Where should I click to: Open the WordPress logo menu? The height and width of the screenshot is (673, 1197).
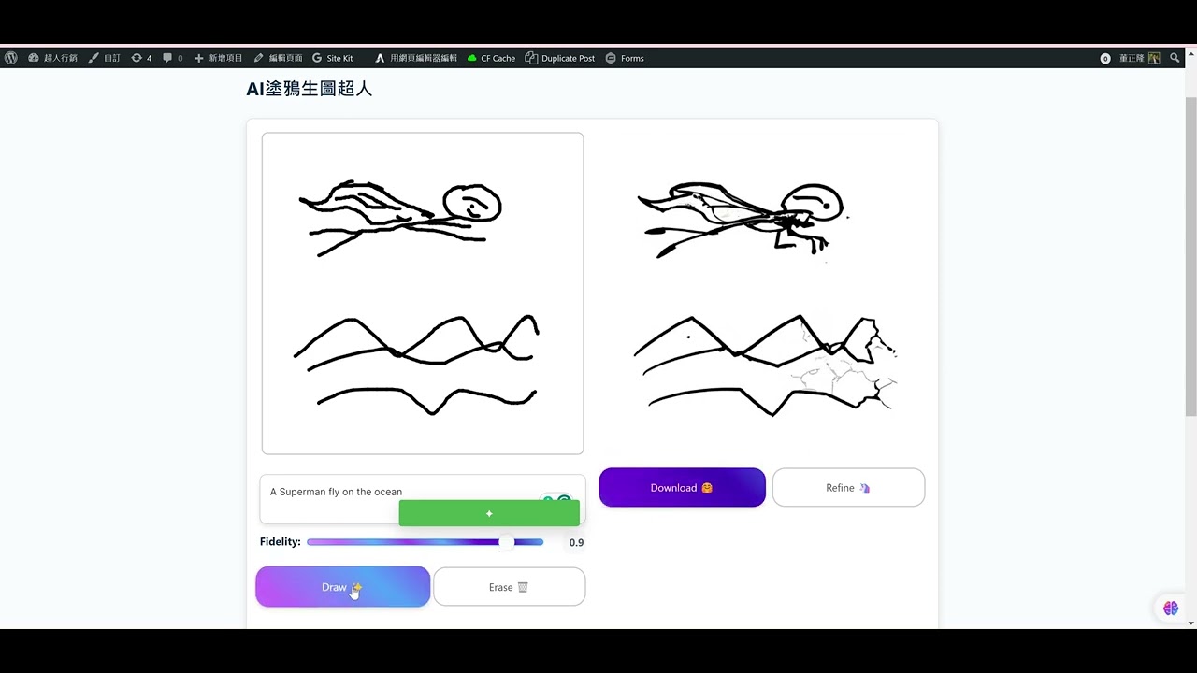11,58
